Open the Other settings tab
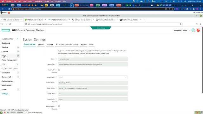This screenshot has width=203, height=114. (91, 44)
